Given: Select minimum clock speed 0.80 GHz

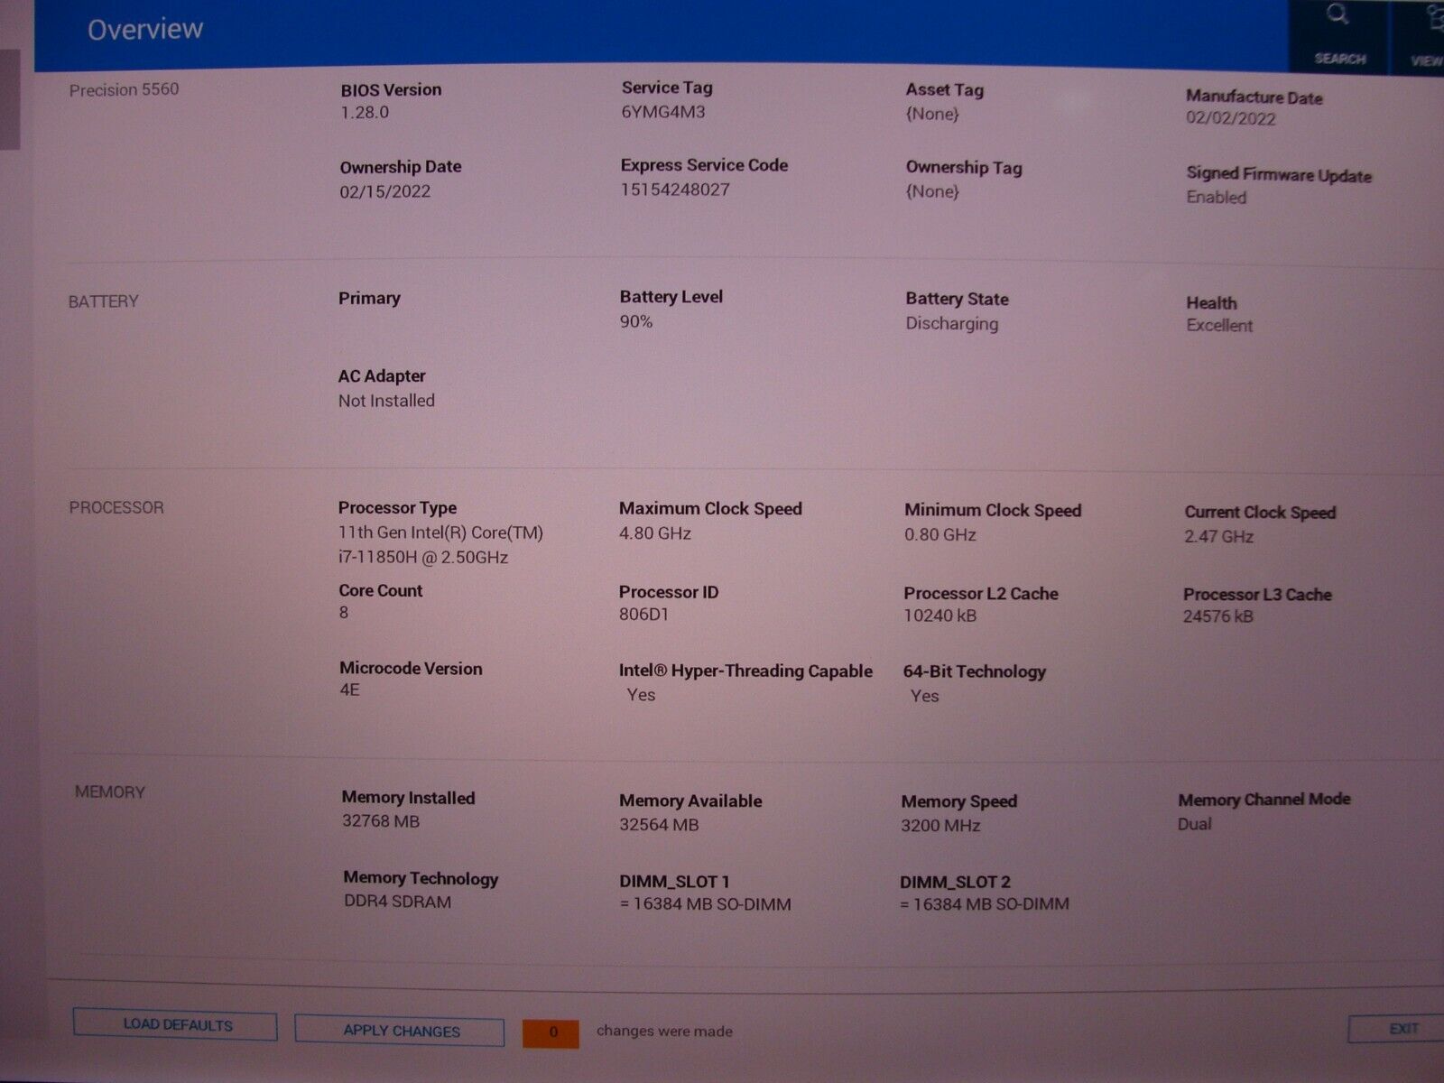Looking at the screenshot, I should pos(940,535).
